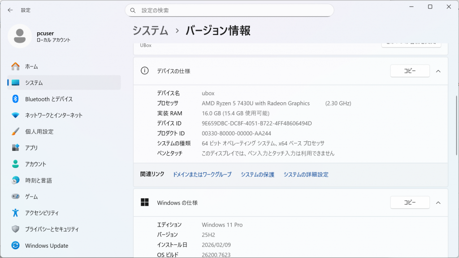Image resolution: width=459 pixels, height=258 pixels.
Task: Open the 時刻と言語 clock icon
Action: point(16,180)
